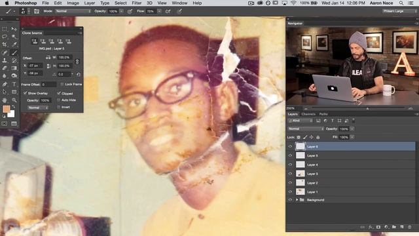
Task: Uncheck the Show Overlay checkbox
Action: [x=25, y=93]
